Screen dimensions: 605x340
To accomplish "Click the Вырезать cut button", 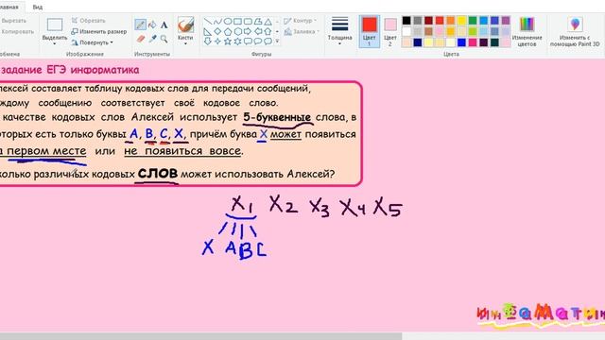I will click(x=14, y=21).
